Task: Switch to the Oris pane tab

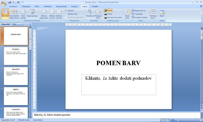Action: [x=14, y=24]
